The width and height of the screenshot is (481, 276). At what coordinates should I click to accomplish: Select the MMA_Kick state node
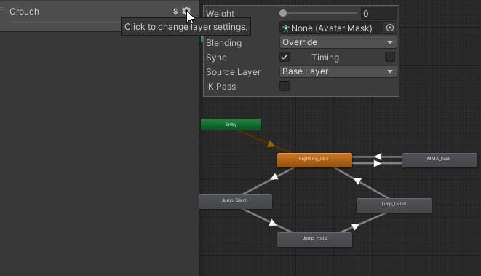(x=440, y=160)
